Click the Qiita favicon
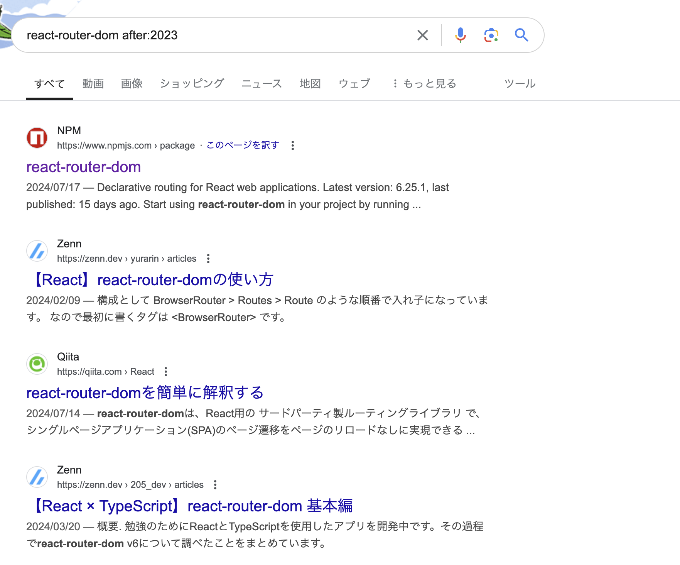The image size is (680, 565). [37, 364]
